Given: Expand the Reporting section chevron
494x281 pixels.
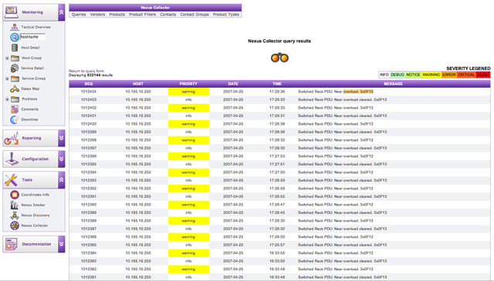Looking at the screenshot, I should coord(62,138).
